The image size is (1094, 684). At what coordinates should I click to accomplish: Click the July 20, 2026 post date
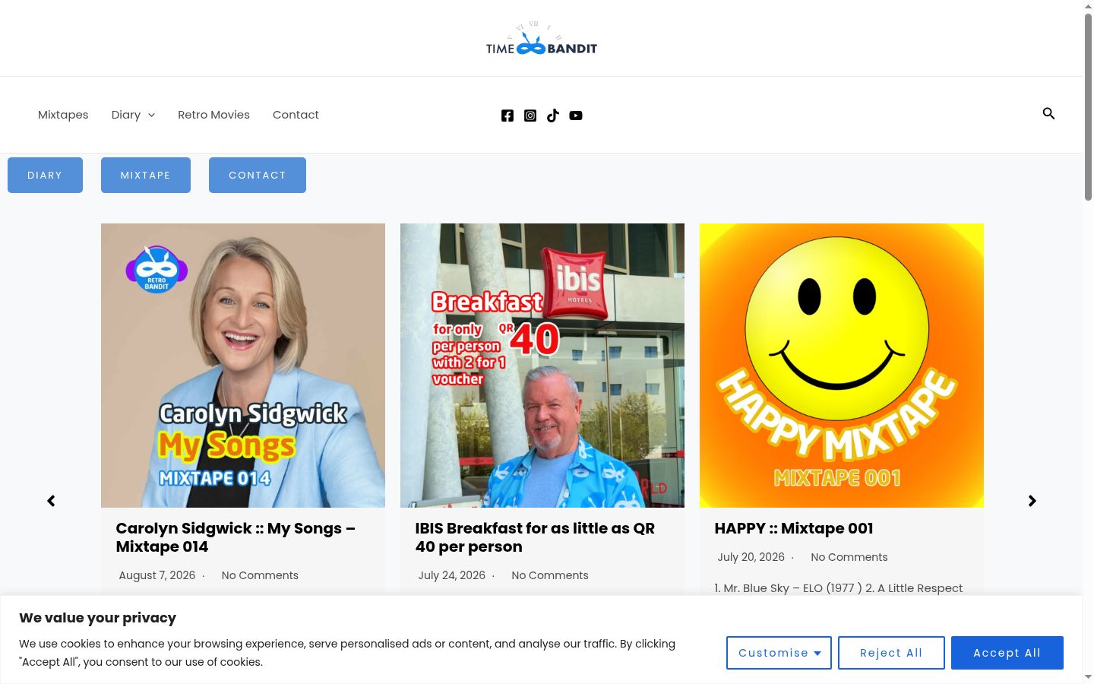(x=751, y=557)
